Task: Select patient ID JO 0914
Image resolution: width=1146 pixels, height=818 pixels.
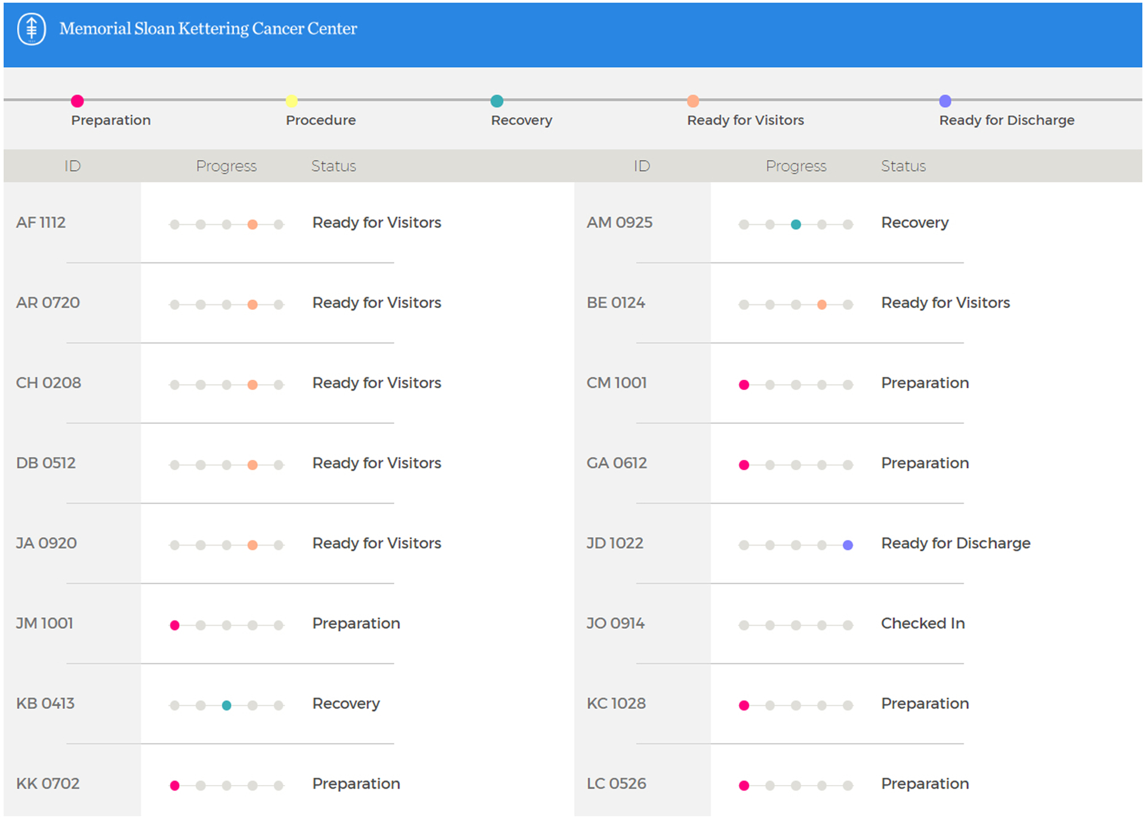Action: [615, 623]
